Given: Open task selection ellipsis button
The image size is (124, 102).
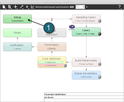Looking at the screenshot, I should [x=72, y=7].
